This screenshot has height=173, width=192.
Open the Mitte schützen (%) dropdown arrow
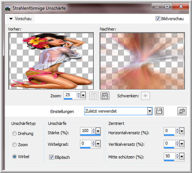(182, 157)
